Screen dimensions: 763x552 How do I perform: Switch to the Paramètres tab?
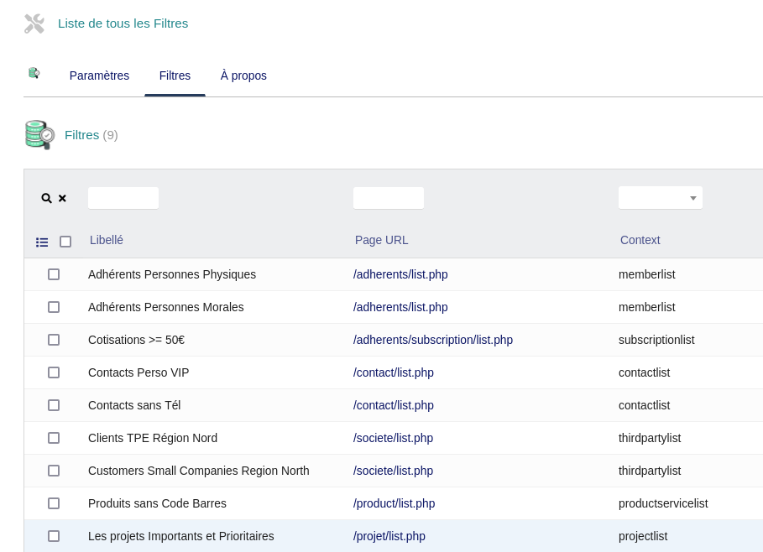pyautogui.click(x=99, y=76)
